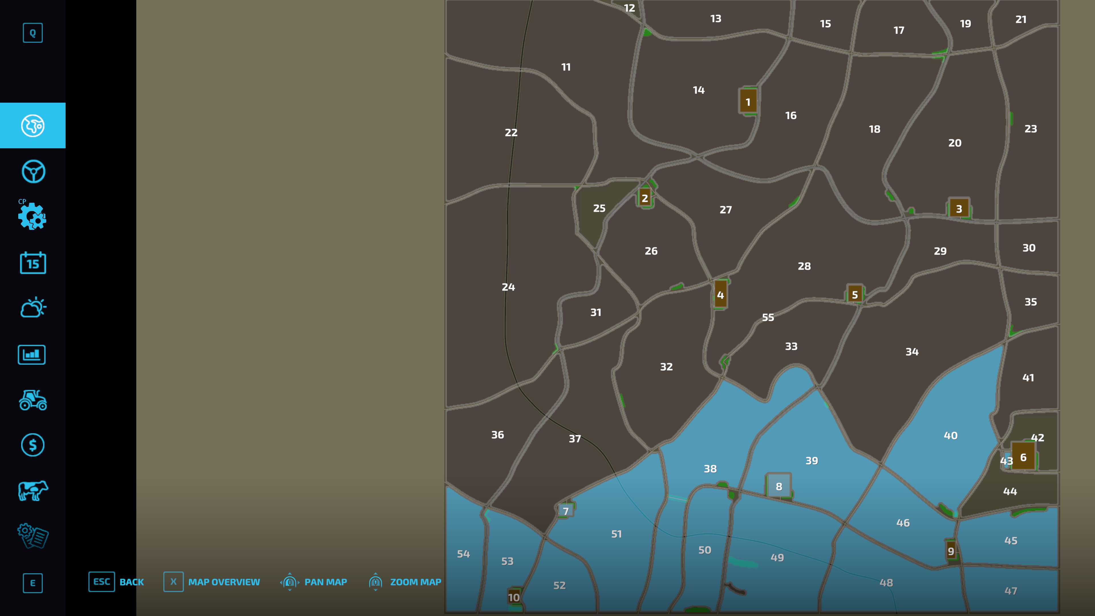Click field number 26 on the map
The image size is (1095, 616).
[651, 251]
